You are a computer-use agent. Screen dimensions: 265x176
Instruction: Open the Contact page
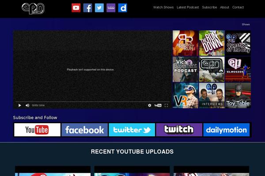pos(238,7)
